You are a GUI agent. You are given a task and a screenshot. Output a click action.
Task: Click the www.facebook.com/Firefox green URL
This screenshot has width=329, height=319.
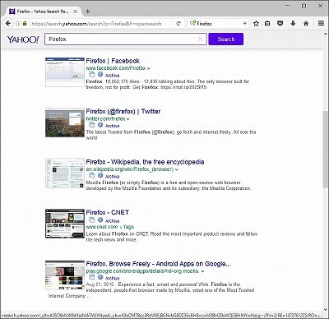(x=116, y=68)
